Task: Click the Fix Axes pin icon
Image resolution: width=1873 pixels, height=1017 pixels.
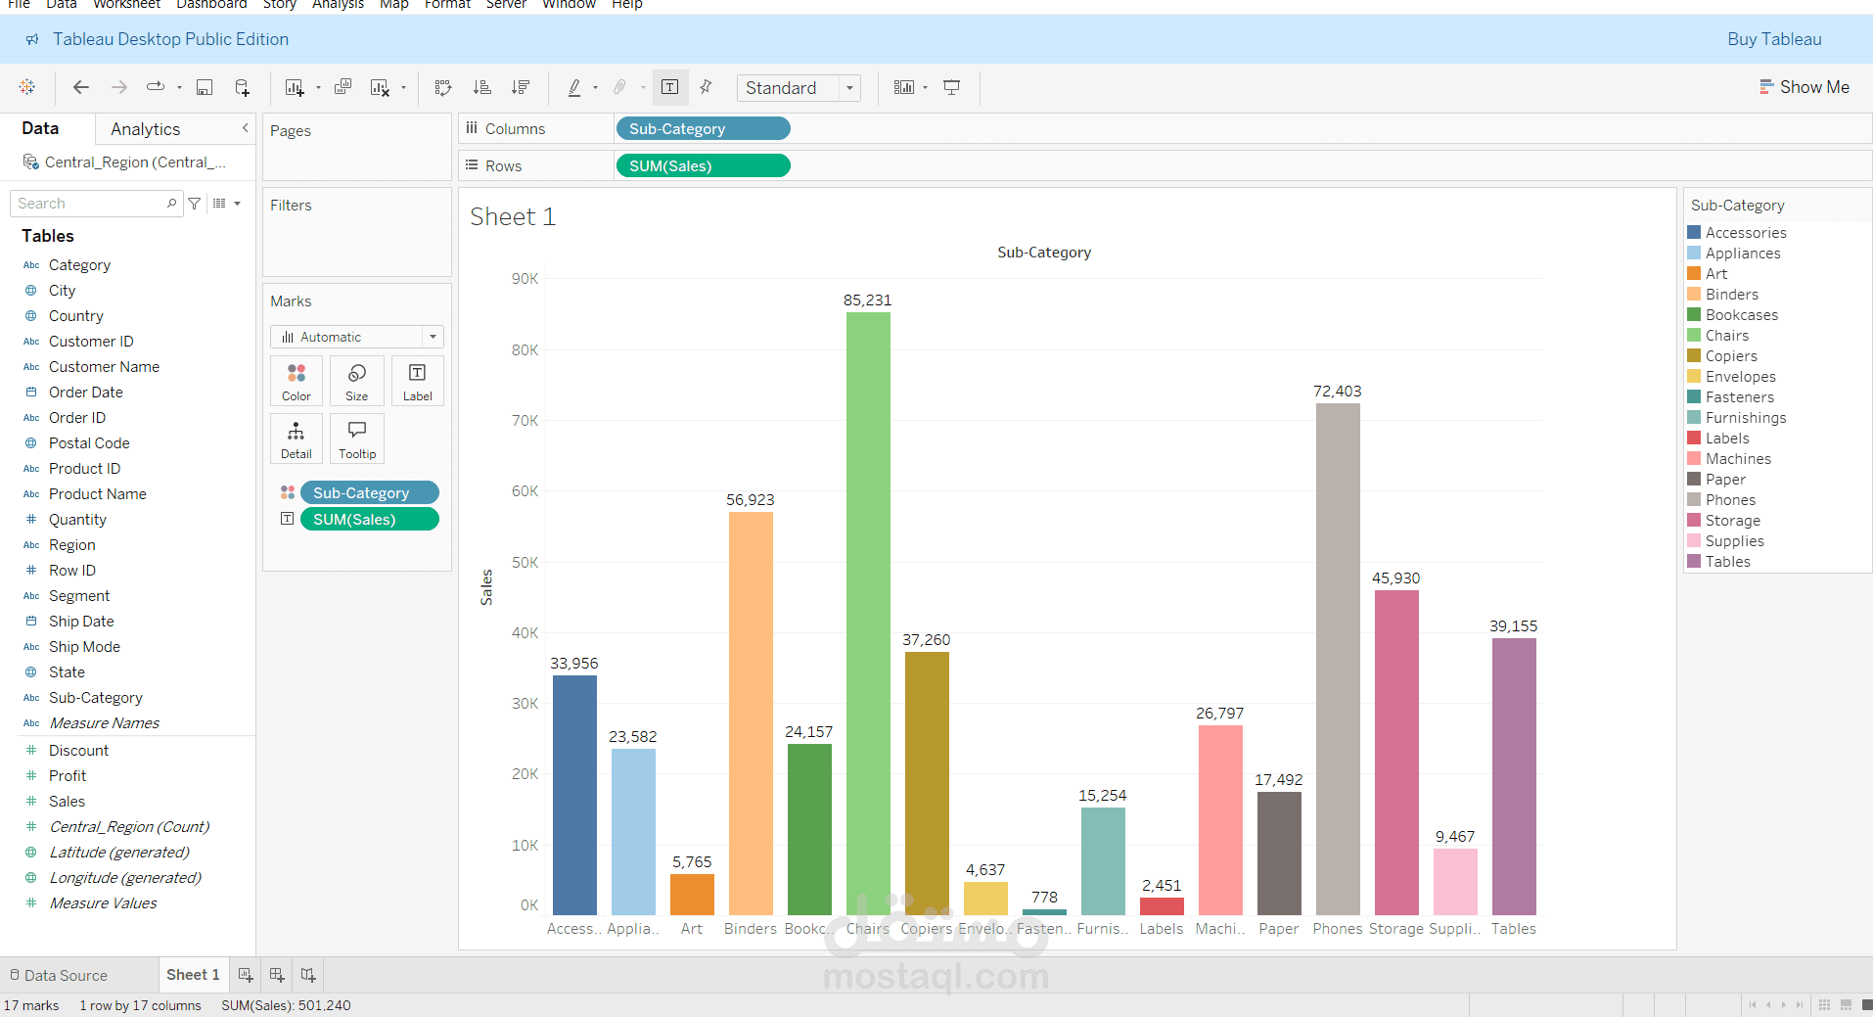Action: (x=706, y=87)
